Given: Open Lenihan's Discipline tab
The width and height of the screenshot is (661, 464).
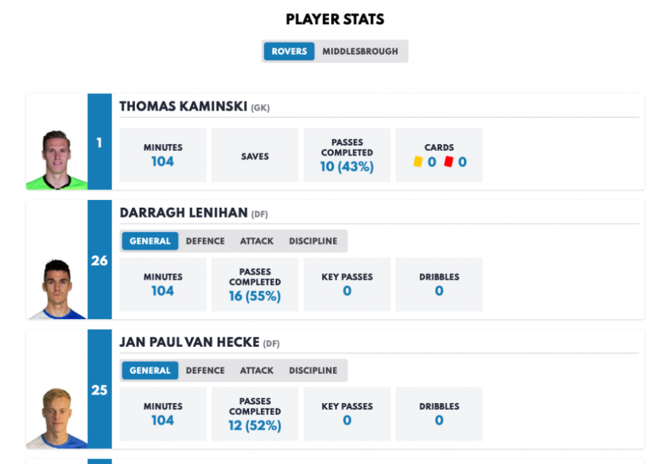Looking at the screenshot, I should coord(313,241).
